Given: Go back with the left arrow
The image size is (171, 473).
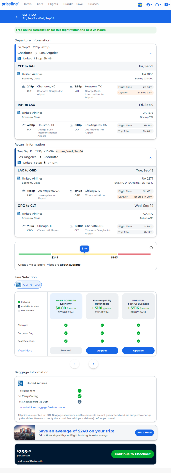Looking at the screenshot, I should tap(17, 17).
